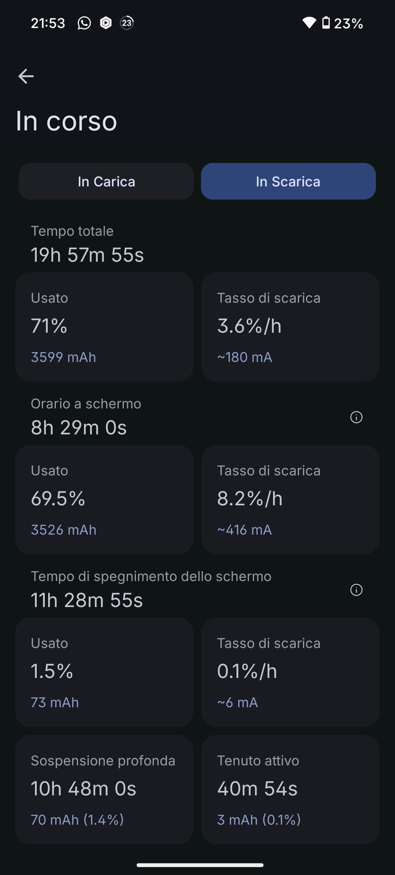Open the Tenuto attivo card

pyautogui.click(x=290, y=789)
